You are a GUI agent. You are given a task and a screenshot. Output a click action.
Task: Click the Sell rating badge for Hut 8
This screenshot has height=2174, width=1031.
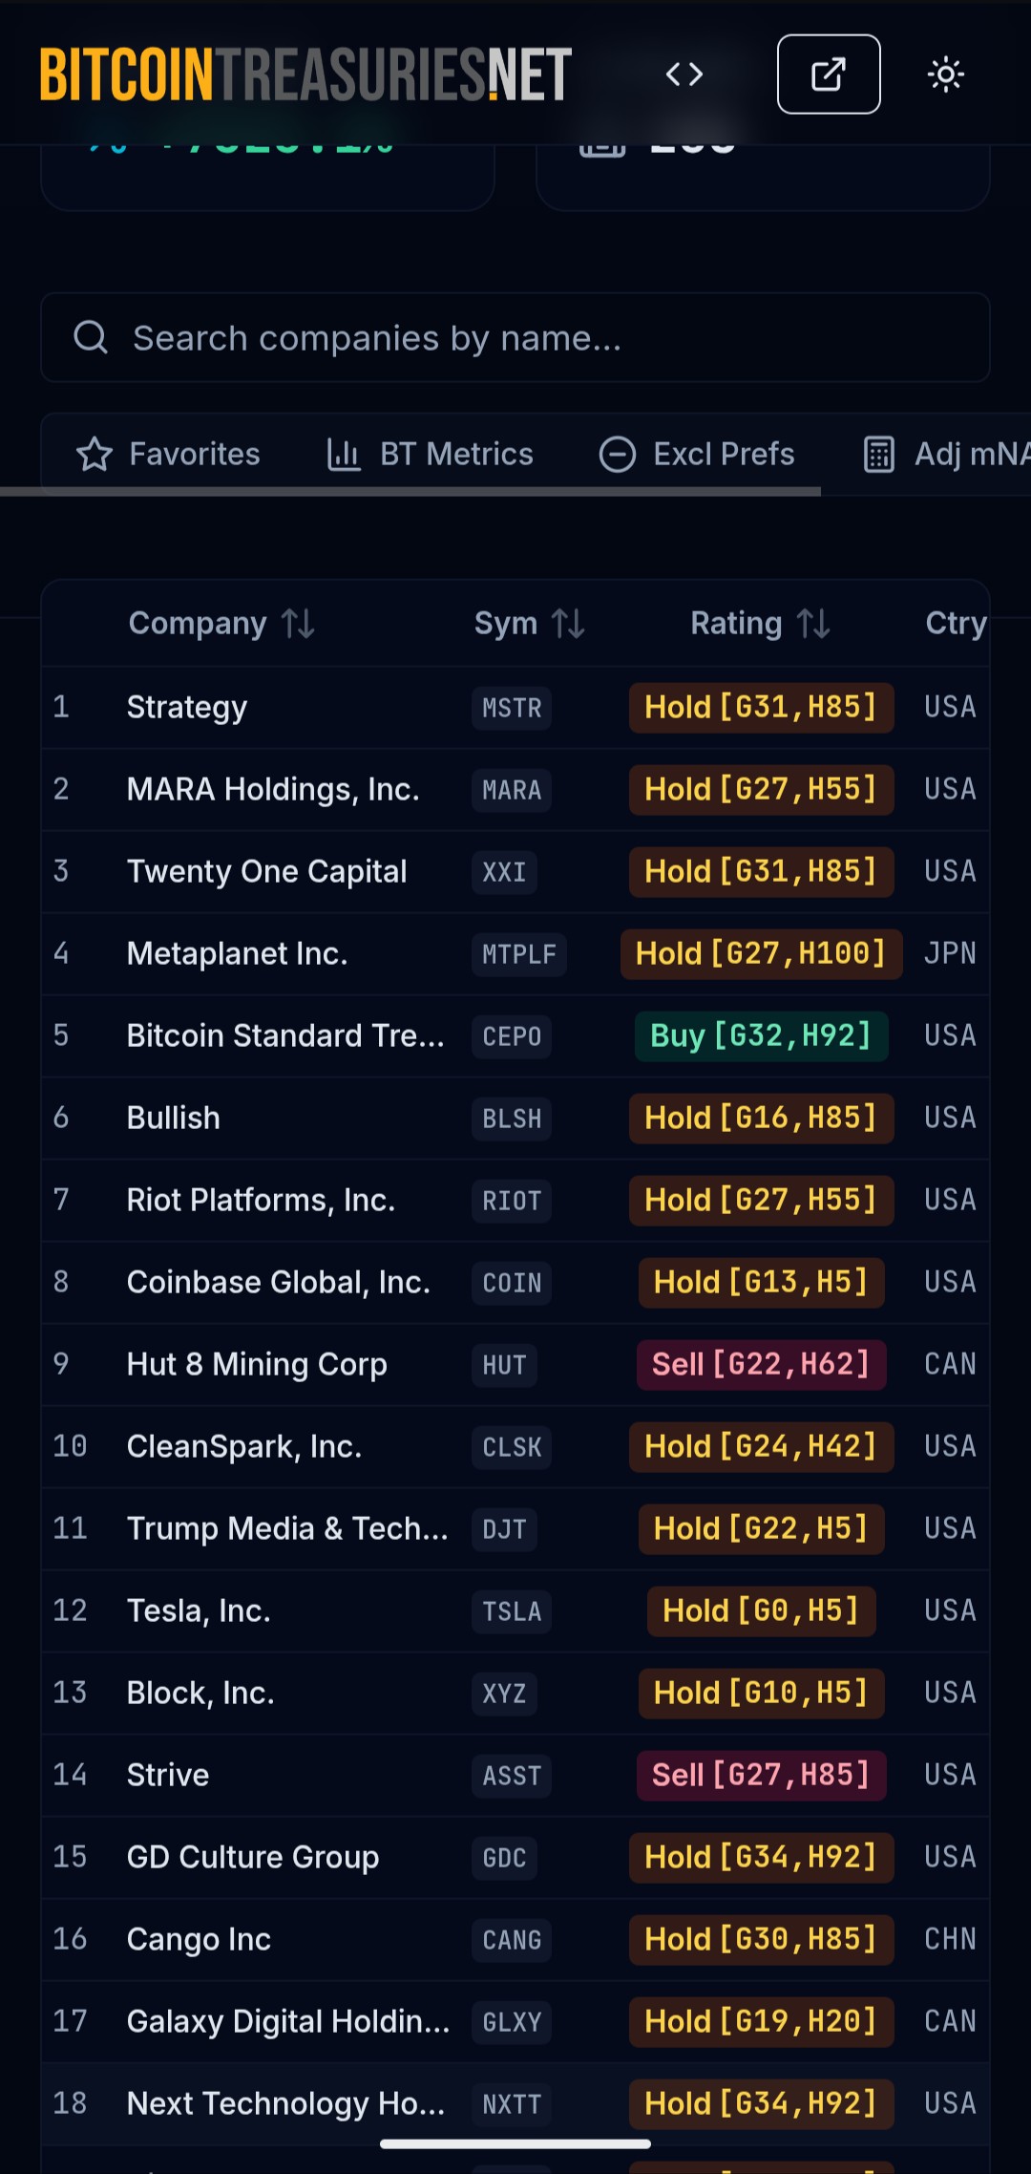(761, 1364)
